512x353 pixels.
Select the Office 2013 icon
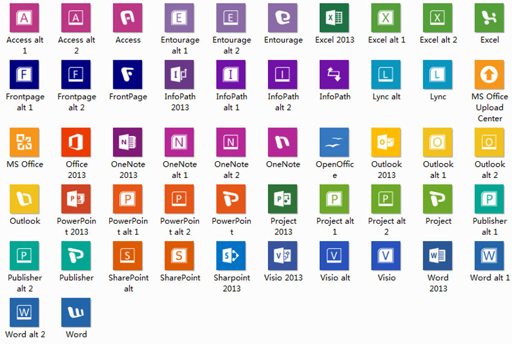click(76, 143)
